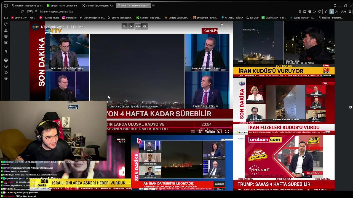Click the E extension icon in toolbar
Viewport: 353px width, 198px height.
[332, 12]
